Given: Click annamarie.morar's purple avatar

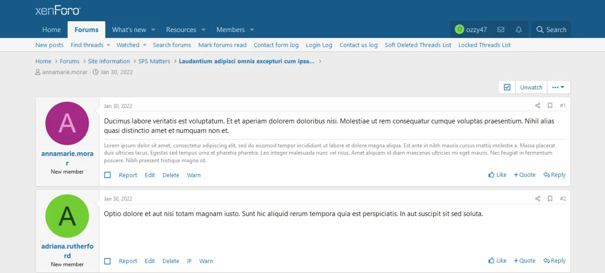Looking at the screenshot, I should 67,123.
